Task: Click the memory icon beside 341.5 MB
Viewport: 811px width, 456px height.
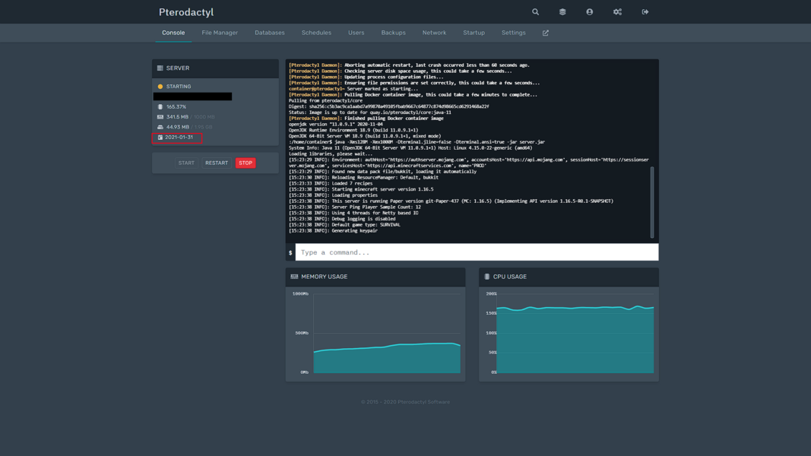Action: [160, 117]
